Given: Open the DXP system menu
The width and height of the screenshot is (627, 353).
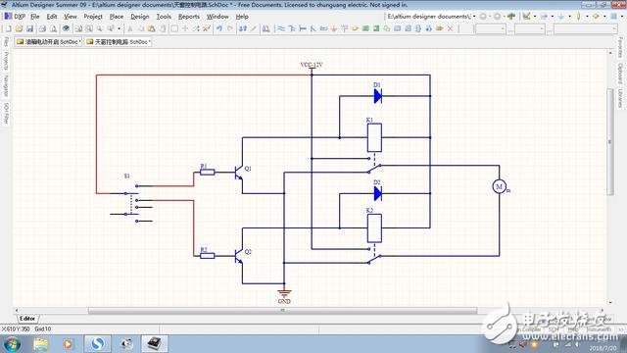Looking at the screenshot, I should point(15,17).
